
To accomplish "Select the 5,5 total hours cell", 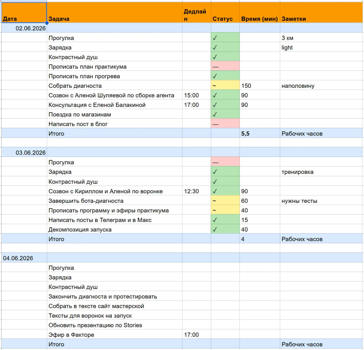I will (260, 133).
